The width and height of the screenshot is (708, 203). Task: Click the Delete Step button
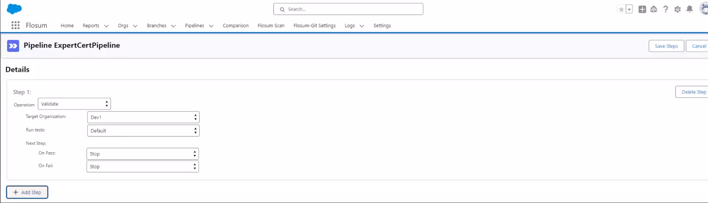click(693, 92)
